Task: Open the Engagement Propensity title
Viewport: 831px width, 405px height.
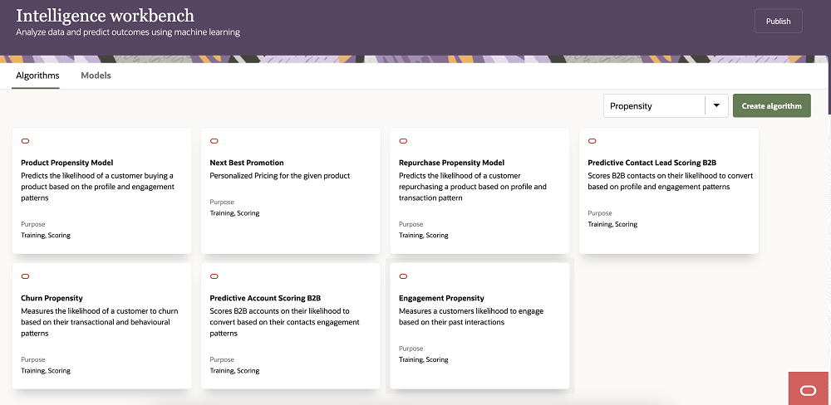Action: [441, 298]
